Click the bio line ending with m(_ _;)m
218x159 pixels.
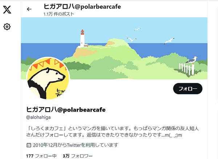click(x=104, y=135)
